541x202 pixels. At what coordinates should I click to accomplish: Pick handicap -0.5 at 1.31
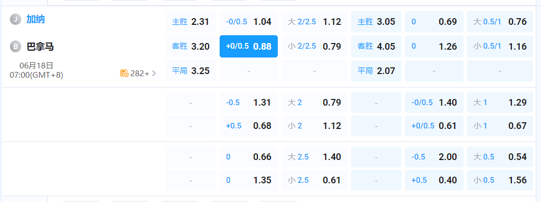pyautogui.click(x=249, y=103)
